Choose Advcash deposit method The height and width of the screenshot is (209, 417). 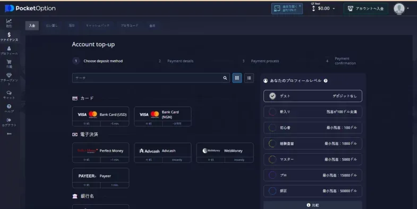(x=163, y=153)
